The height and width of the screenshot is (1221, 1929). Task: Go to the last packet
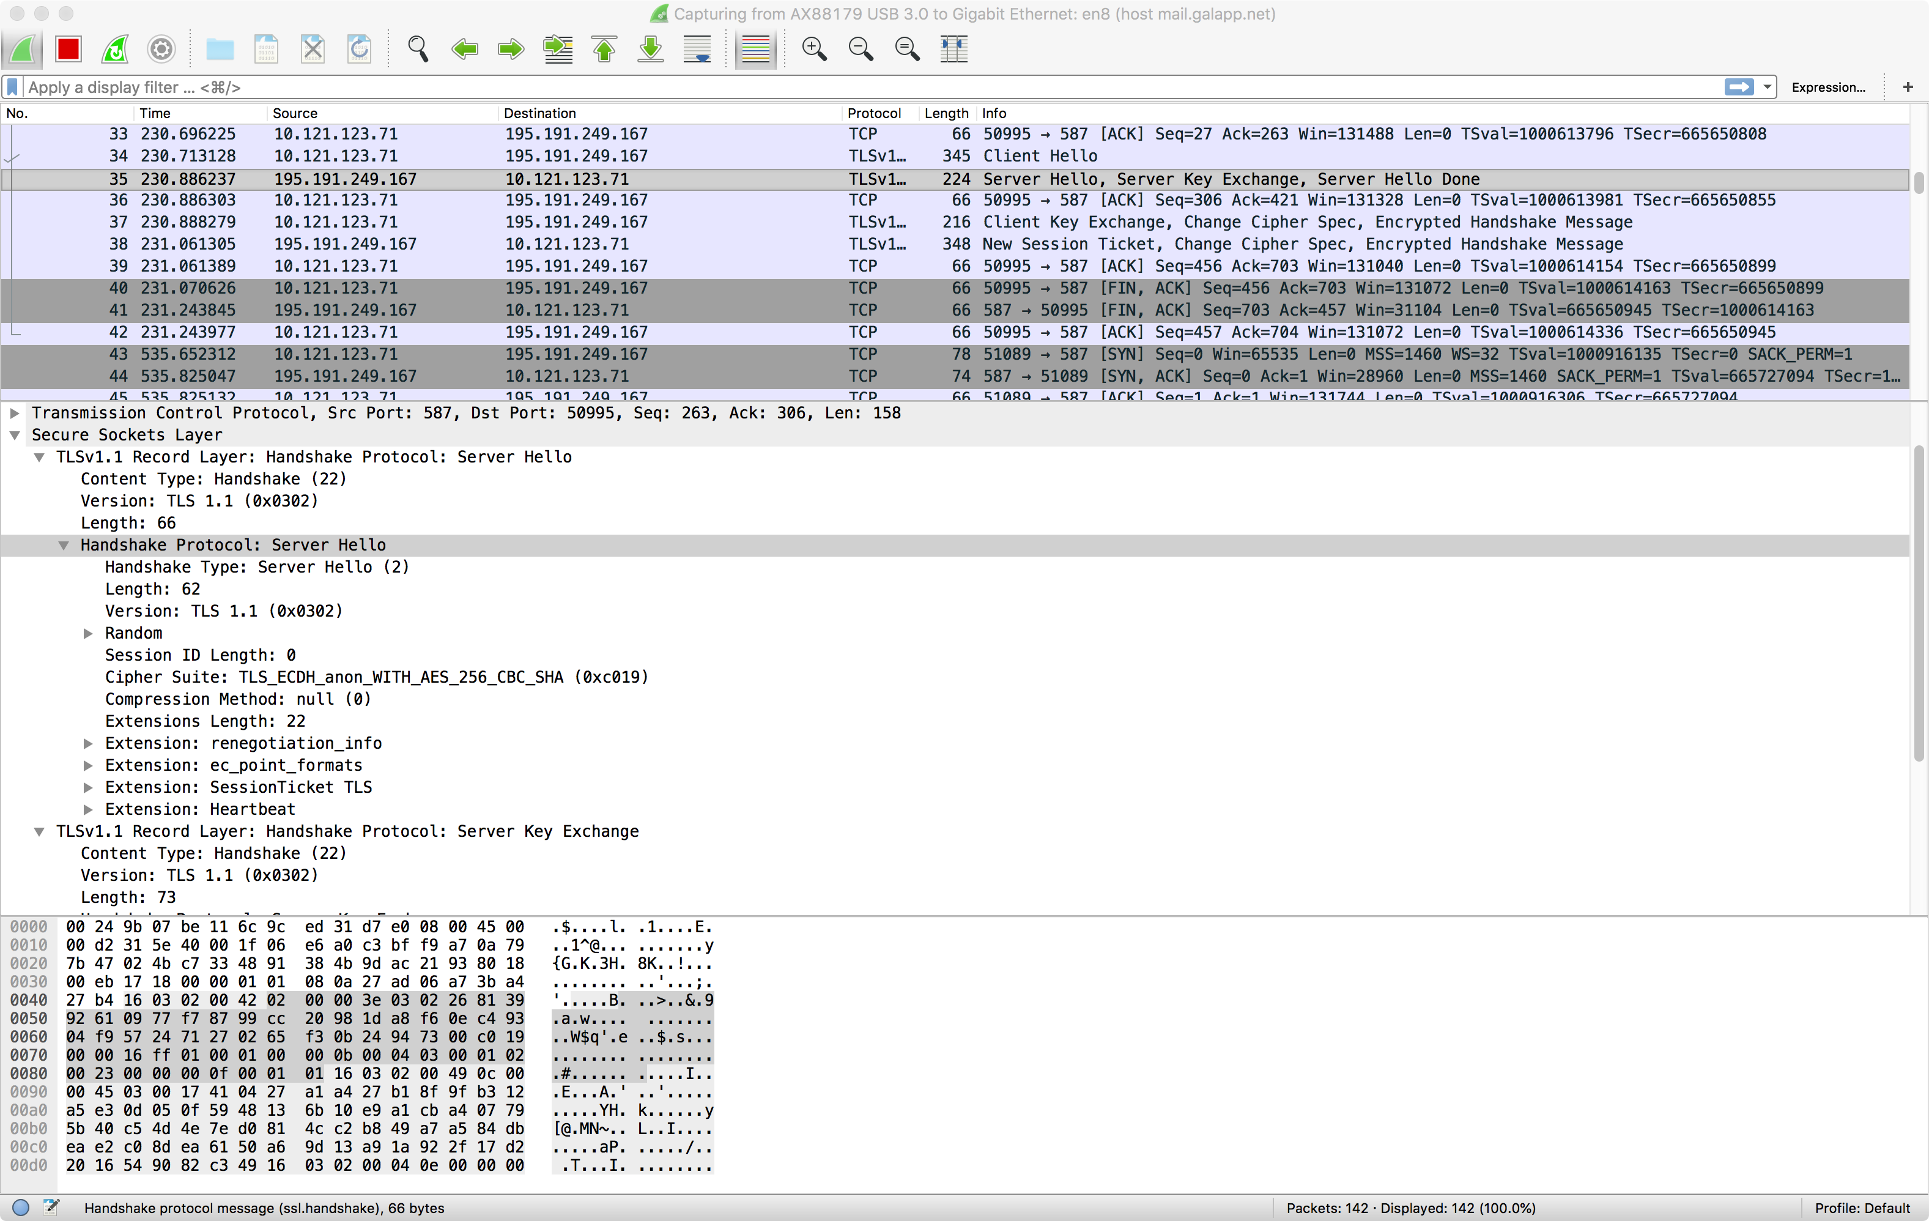[650, 49]
